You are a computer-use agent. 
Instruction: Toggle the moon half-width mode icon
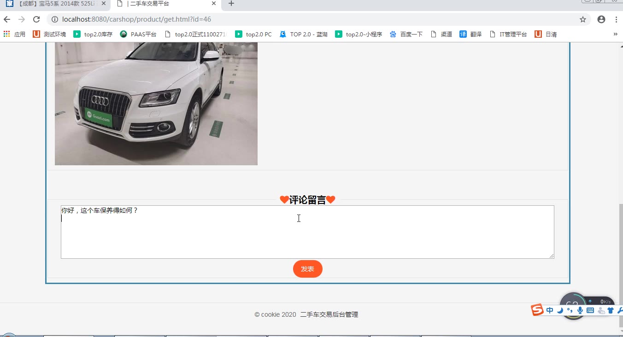pyautogui.click(x=560, y=310)
